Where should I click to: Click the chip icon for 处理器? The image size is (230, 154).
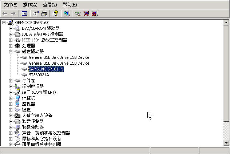[x=17, y=46]
